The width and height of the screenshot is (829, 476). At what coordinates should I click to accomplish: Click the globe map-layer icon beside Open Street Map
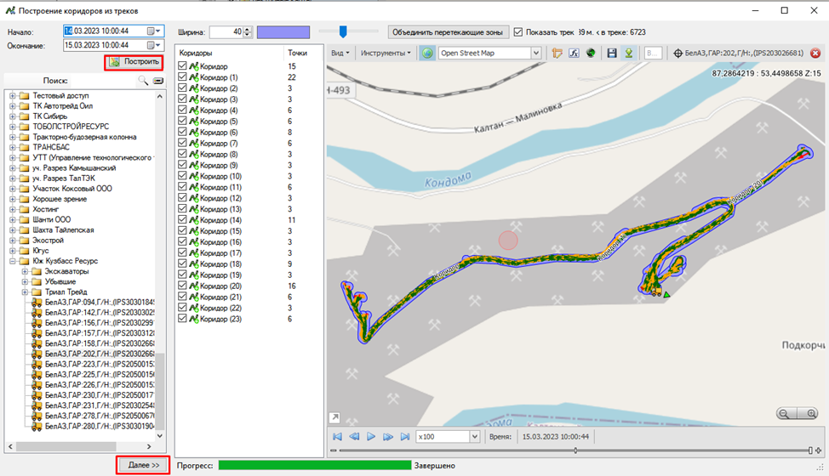[x=427, y=54]
